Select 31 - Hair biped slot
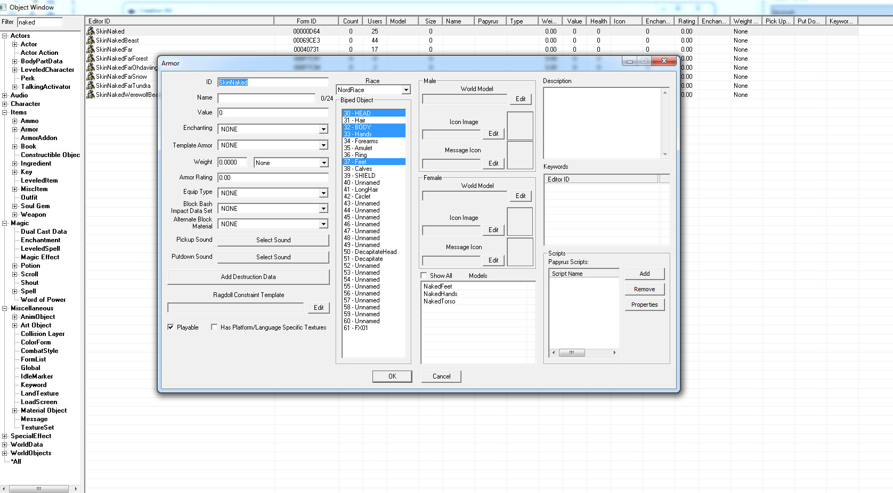This screenshot has height=493, width=893. pyautogui.click(x=374, y=120)
